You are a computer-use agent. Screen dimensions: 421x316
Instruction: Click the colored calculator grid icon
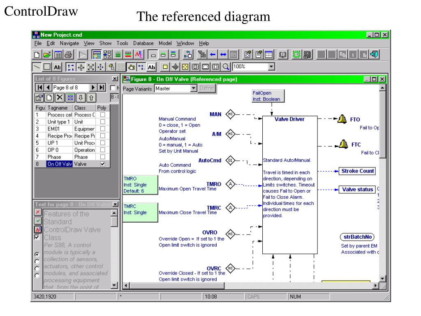pos(96,55)
